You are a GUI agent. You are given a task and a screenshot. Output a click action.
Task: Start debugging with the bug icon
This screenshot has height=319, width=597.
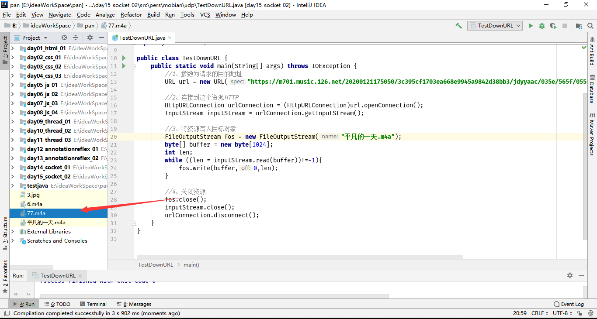(x=542, y=26)
